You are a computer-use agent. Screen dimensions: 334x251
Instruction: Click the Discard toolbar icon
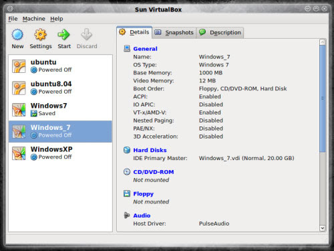[86, 35]
